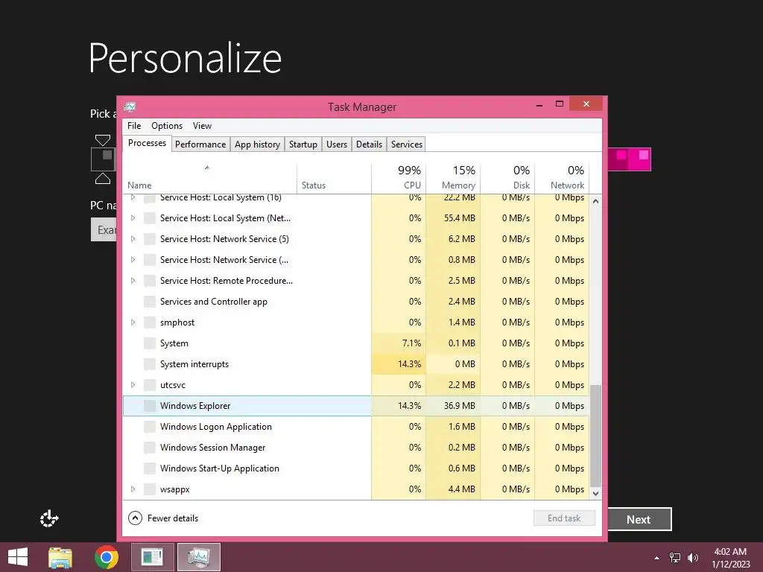763x572 pixels.
Task: Open the document app taskbar button beside Chrome
Action: [152, 557]
